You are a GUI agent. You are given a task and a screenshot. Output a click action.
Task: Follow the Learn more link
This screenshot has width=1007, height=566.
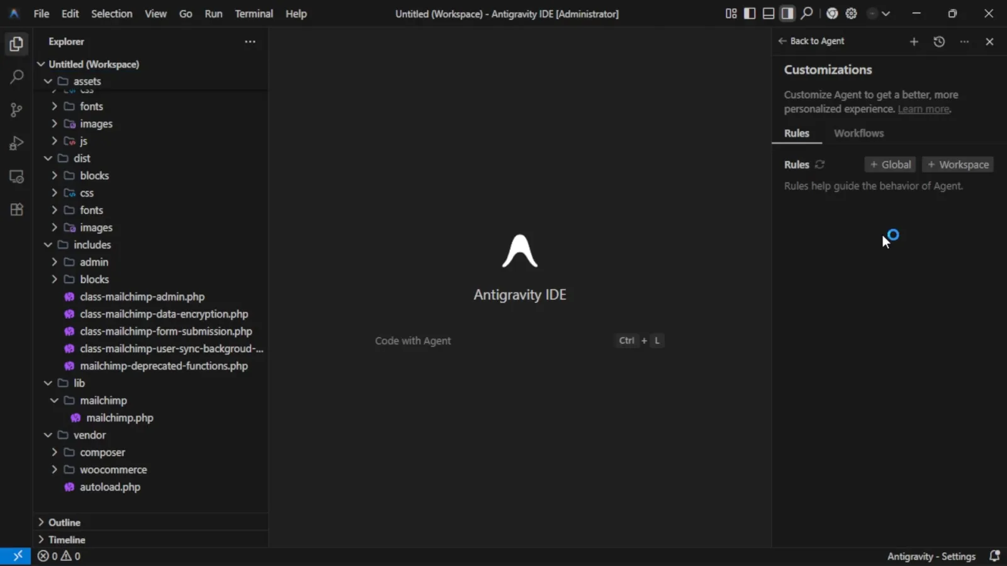pos(923,109)
